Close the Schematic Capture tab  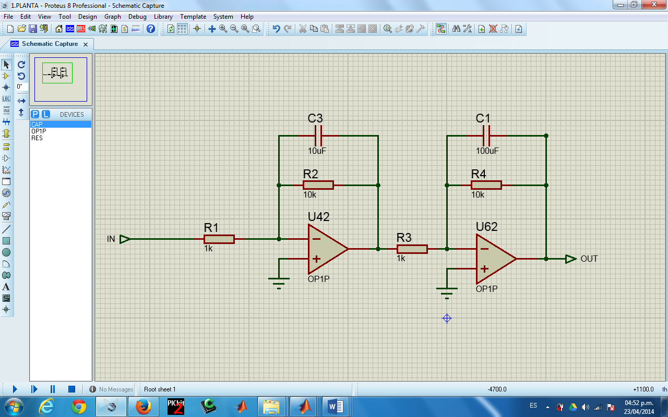(x=86, y=44)
